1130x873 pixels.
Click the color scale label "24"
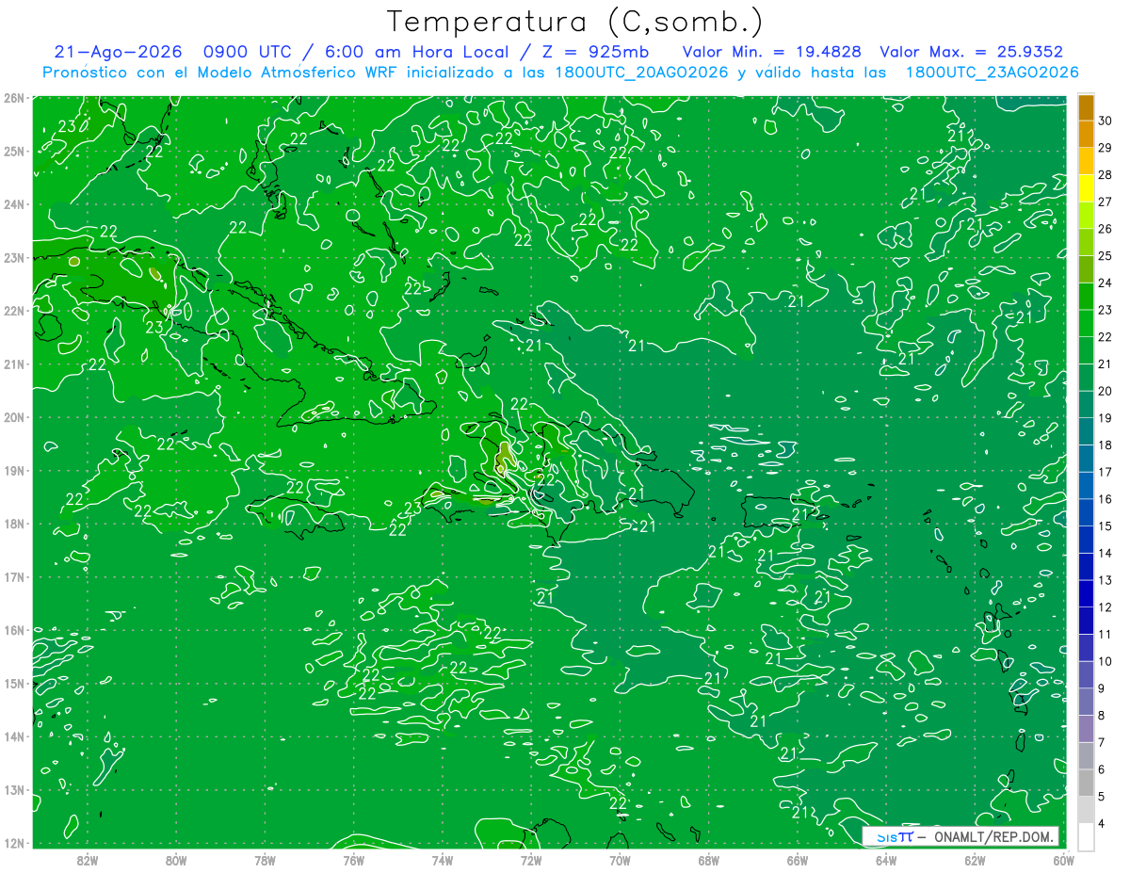coord(1106,283)
